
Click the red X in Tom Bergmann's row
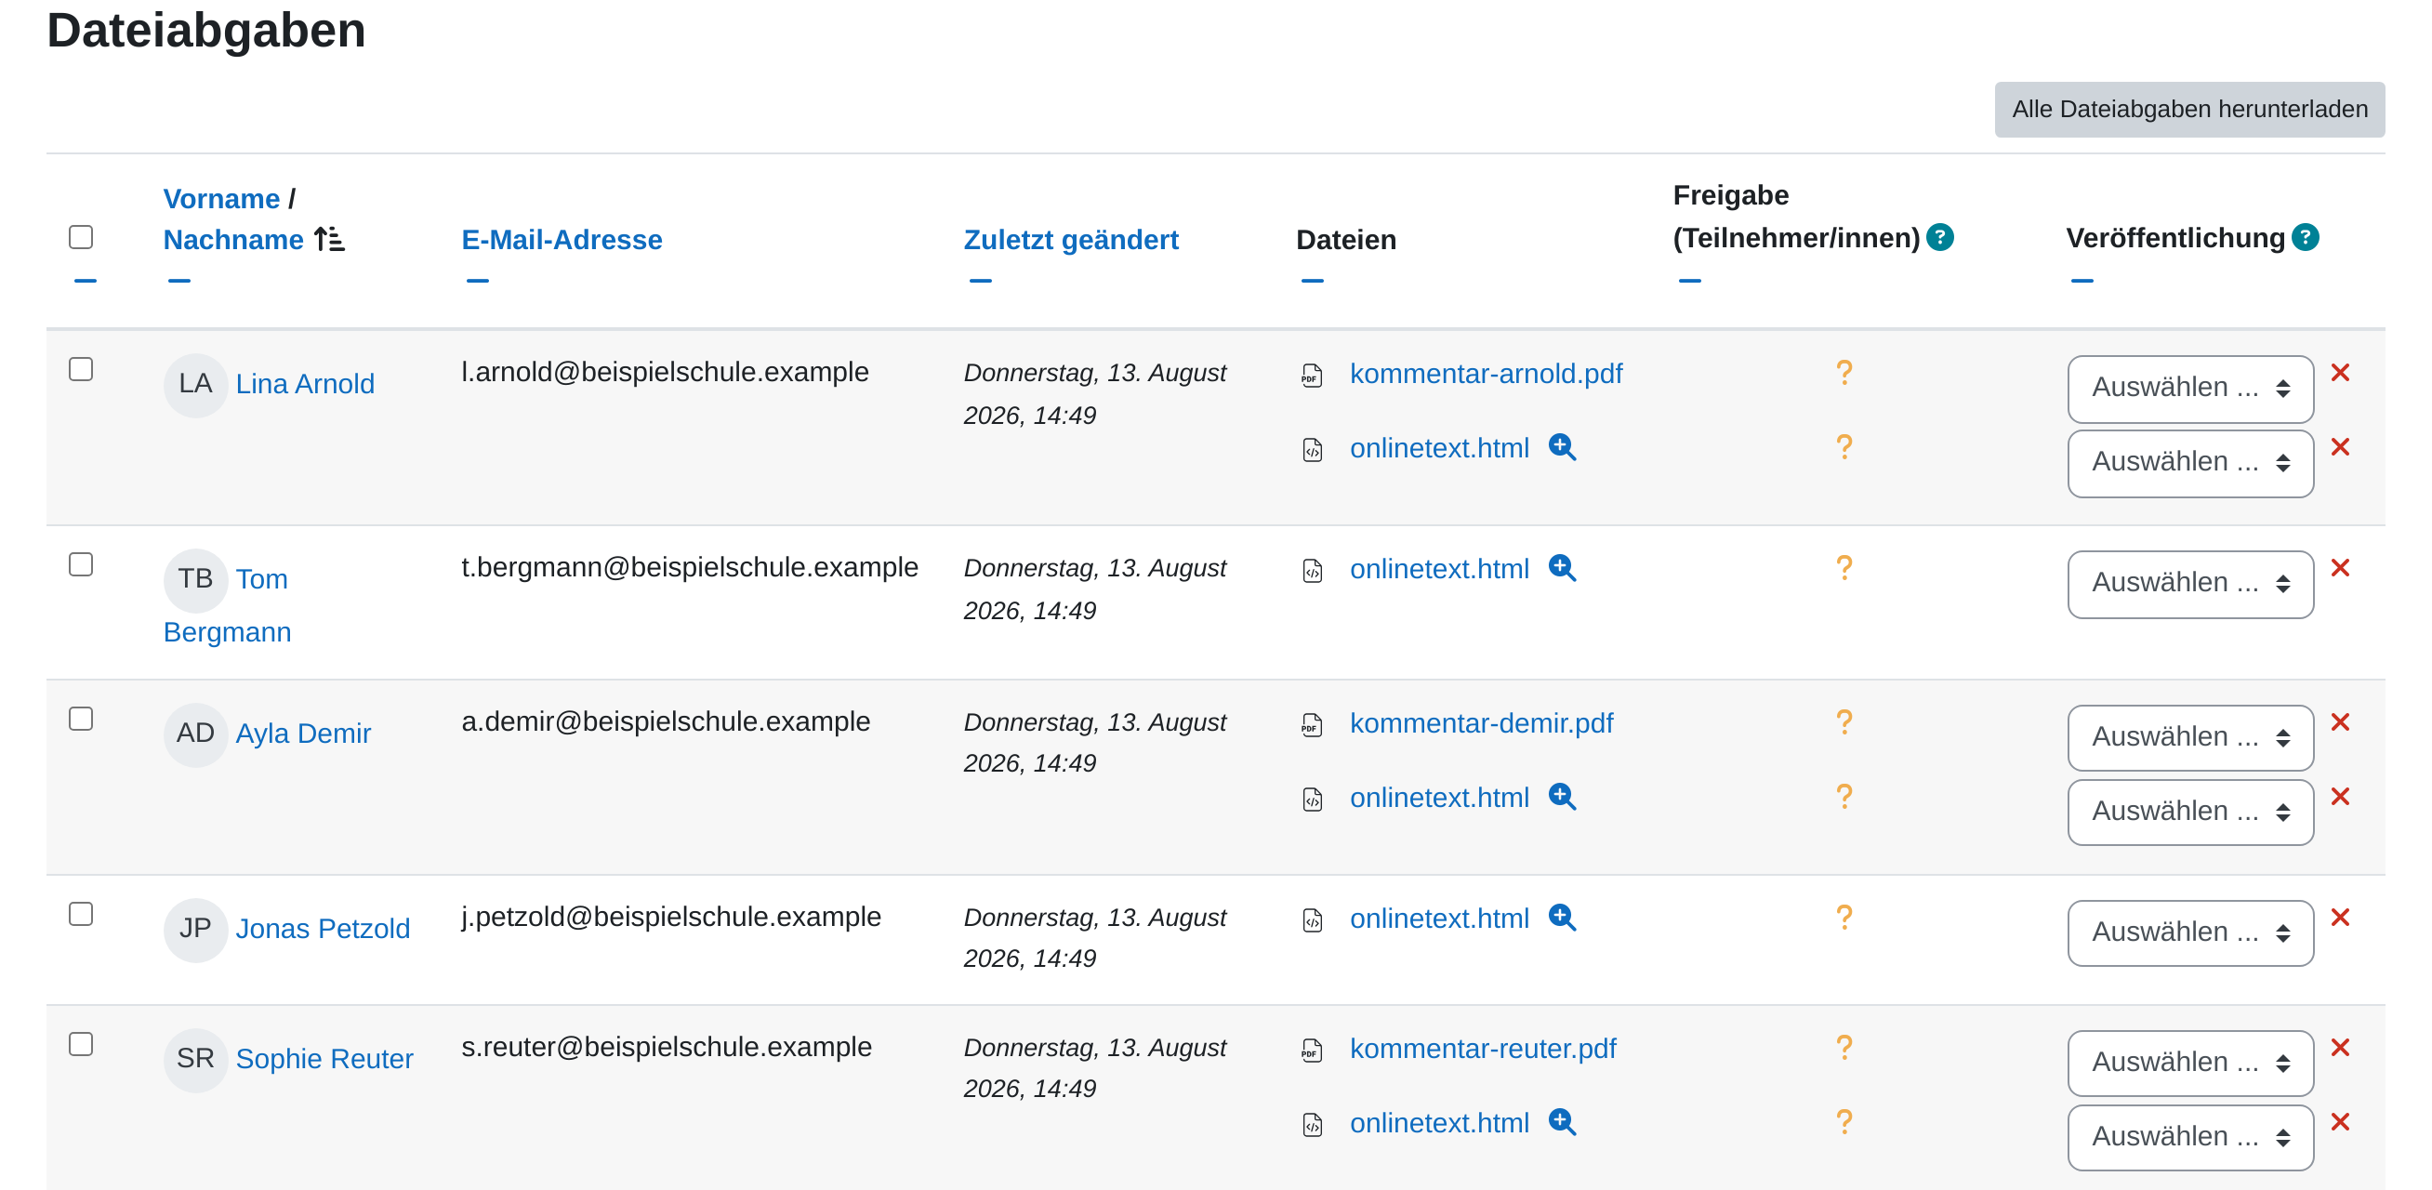click(x=2340, y=568)
